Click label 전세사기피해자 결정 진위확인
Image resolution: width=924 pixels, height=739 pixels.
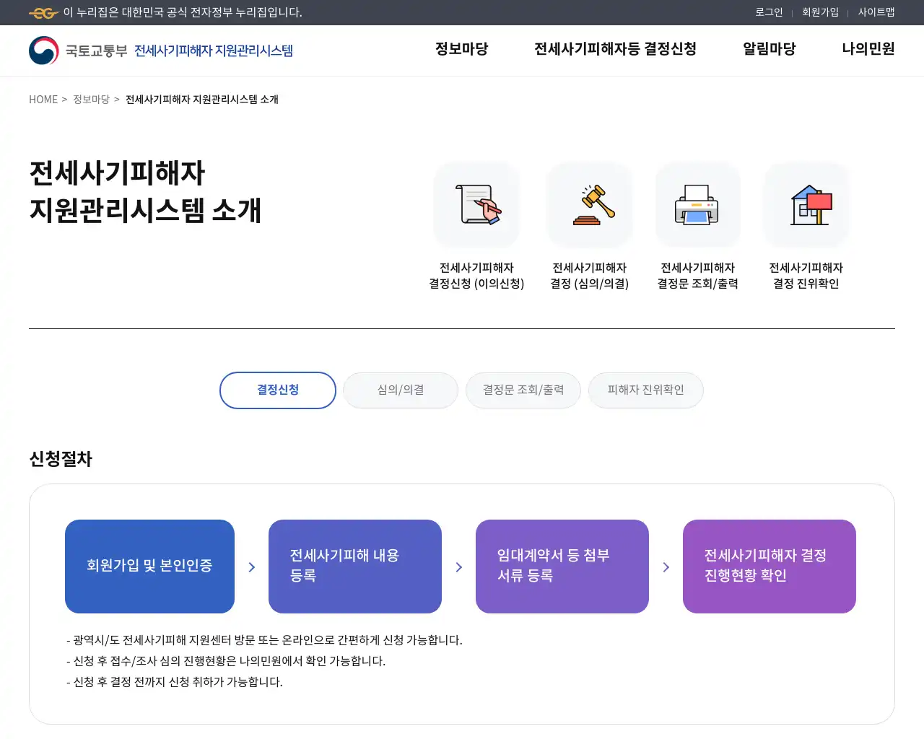click(x=806, y=276)
